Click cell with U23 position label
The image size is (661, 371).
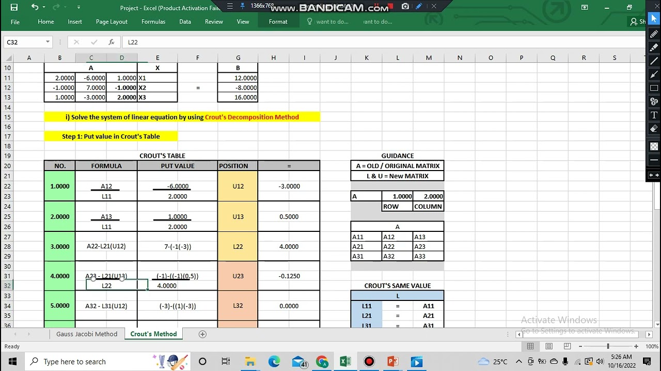tap(238, 276)
